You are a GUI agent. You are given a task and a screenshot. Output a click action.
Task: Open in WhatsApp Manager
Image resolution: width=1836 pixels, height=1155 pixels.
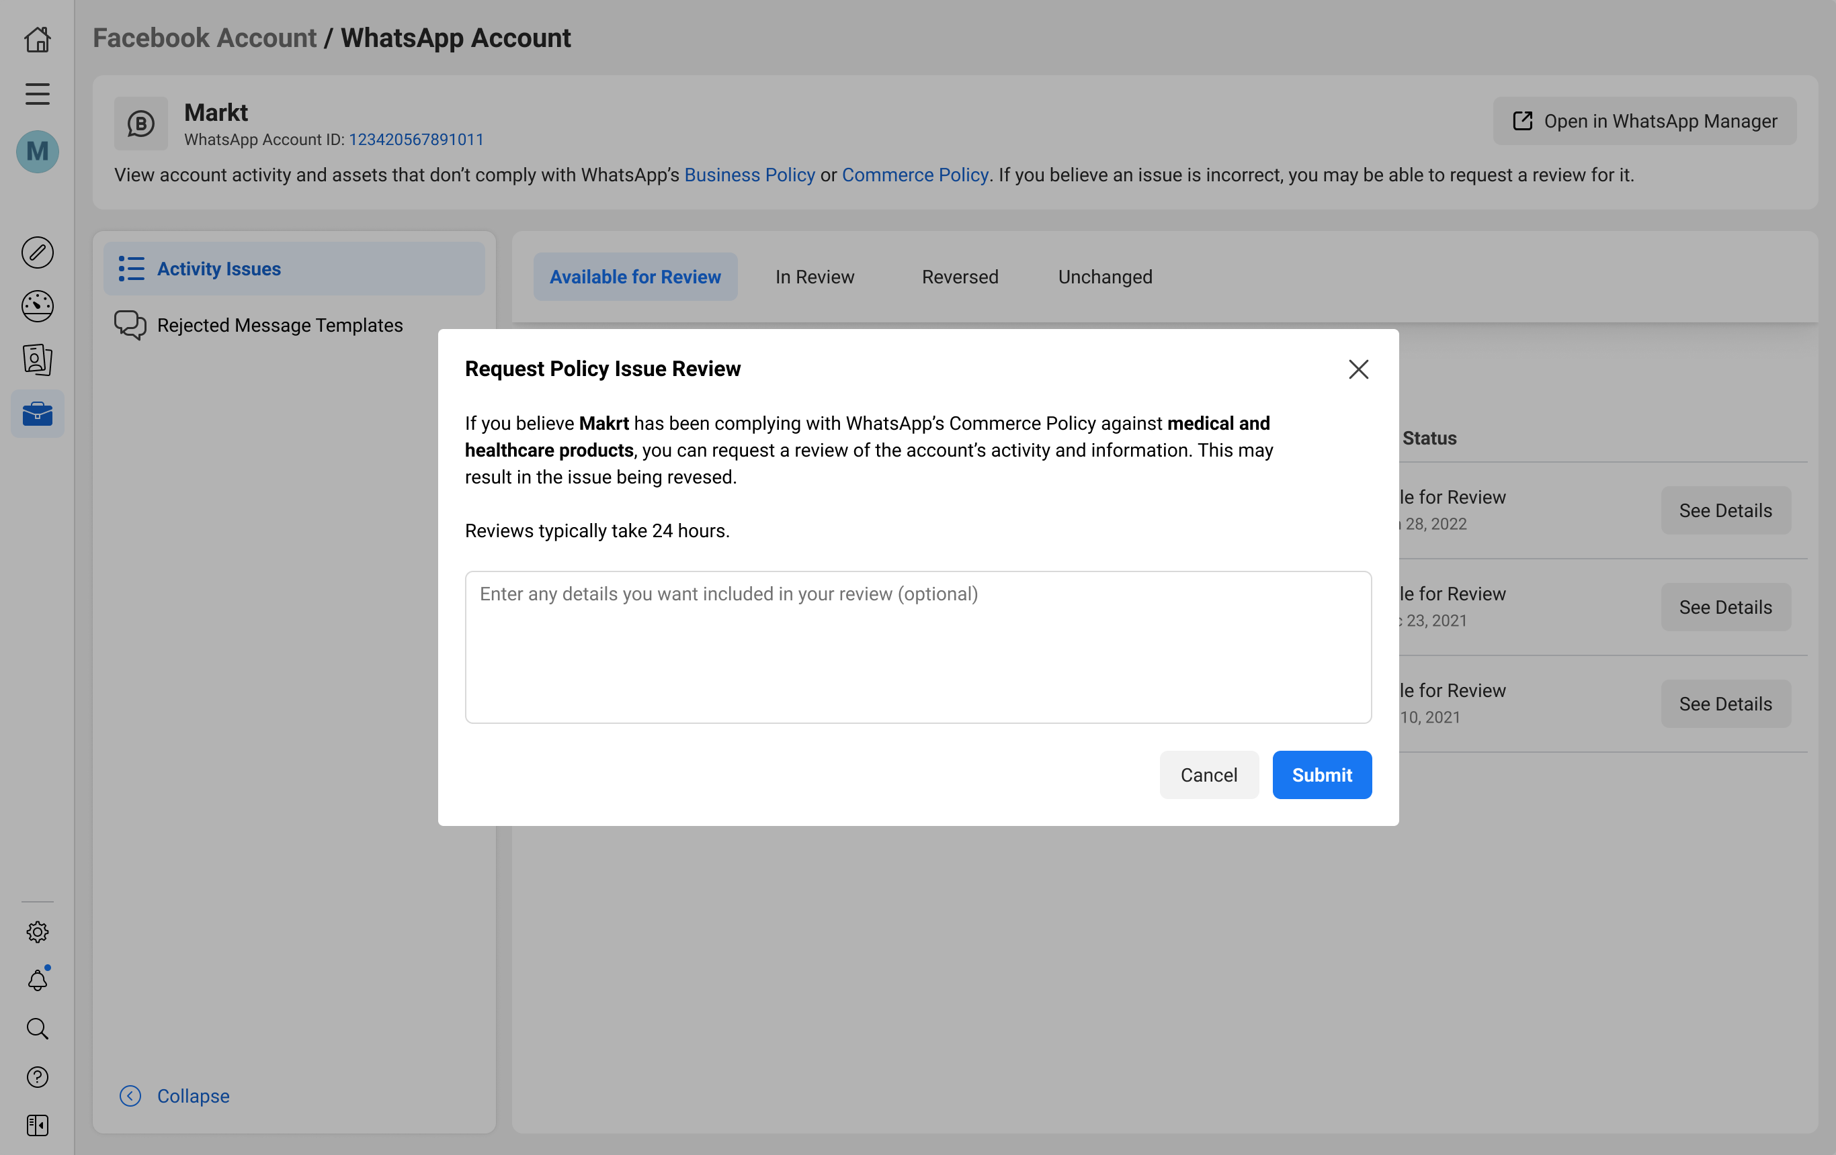tap(1644, 121)
